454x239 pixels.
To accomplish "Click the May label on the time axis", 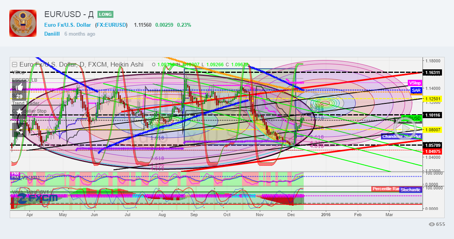I will pyautogui.click(x=63, y=215).
